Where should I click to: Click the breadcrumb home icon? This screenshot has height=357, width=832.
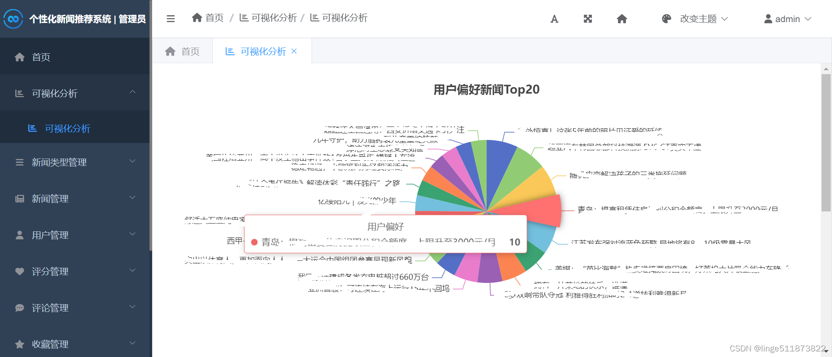(x=197, y=18)
